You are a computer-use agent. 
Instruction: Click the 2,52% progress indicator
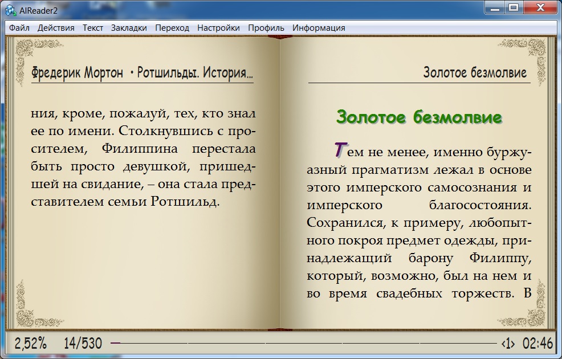coord(31,343)
